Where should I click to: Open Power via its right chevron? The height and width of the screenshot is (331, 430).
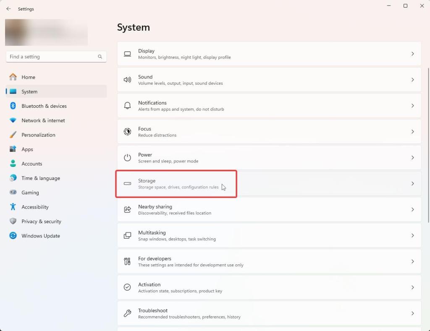tap(412, 158)
